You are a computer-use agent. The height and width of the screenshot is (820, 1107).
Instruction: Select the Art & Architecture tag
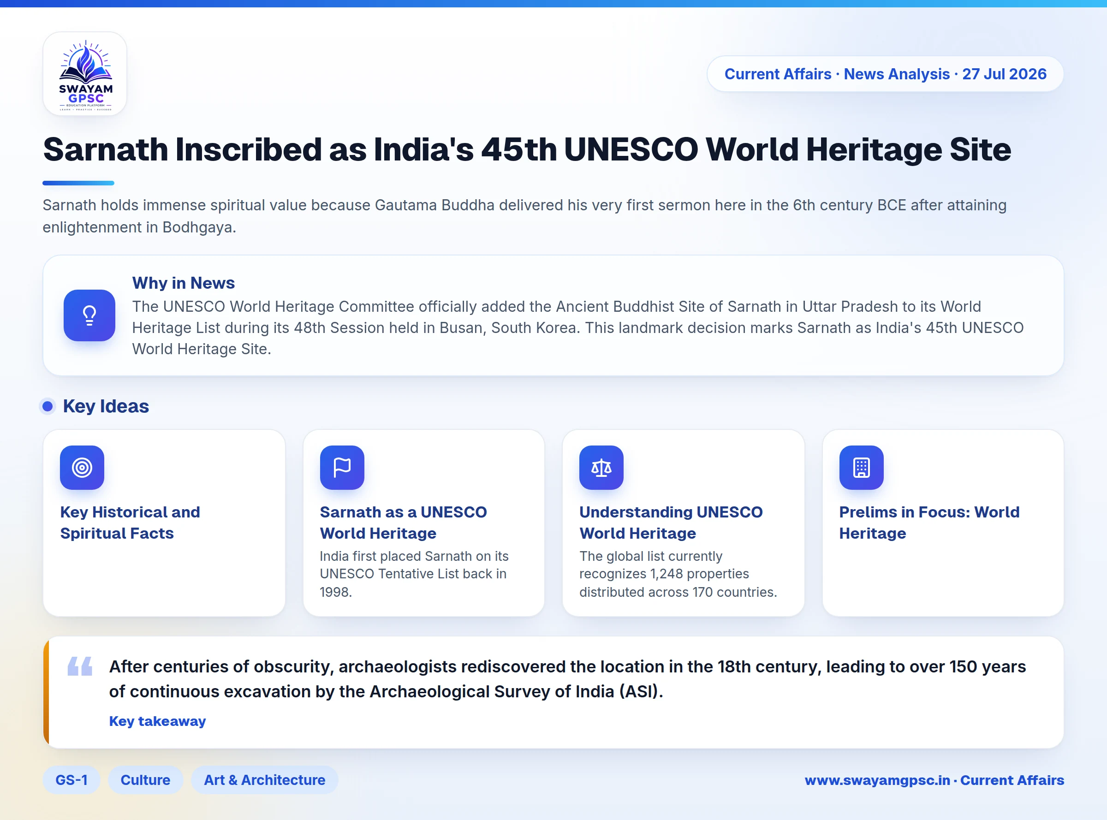pos(265,780)
